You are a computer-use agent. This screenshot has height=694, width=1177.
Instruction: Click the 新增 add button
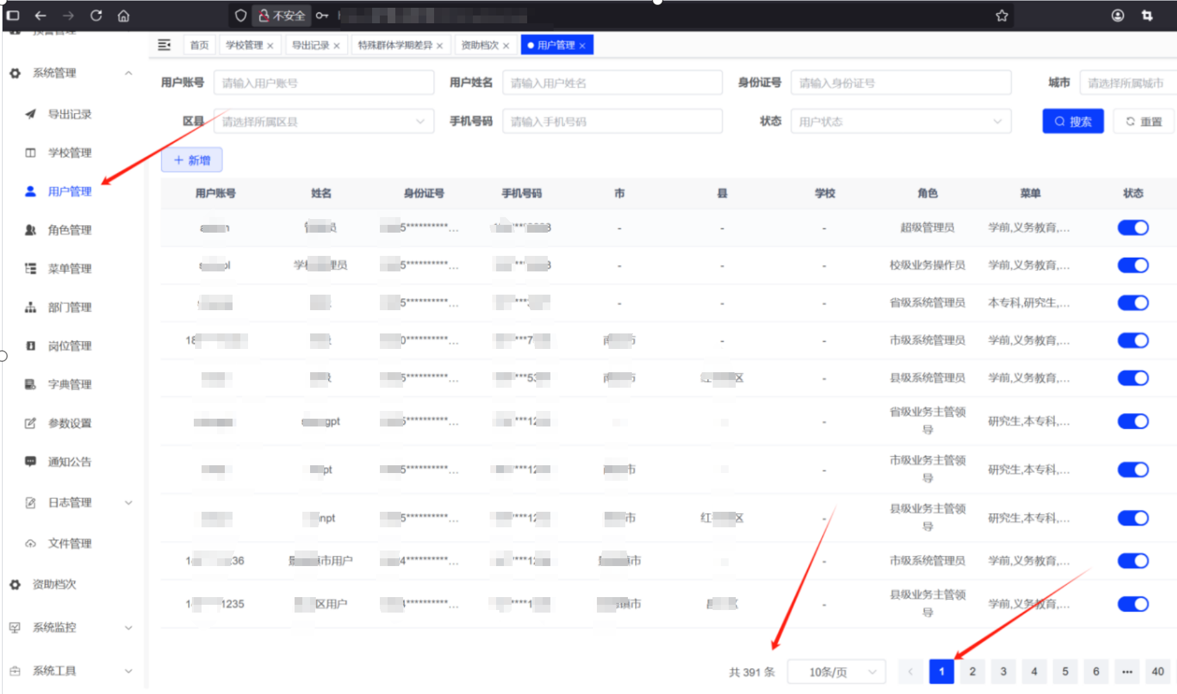192,160
